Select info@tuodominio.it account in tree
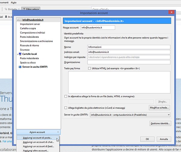 pos(33,20)
